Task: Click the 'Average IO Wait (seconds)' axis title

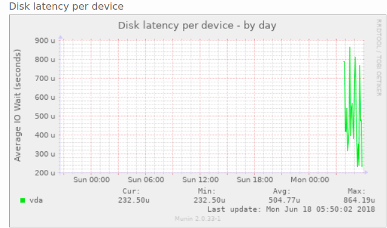Action: click(x=18, y=105)
